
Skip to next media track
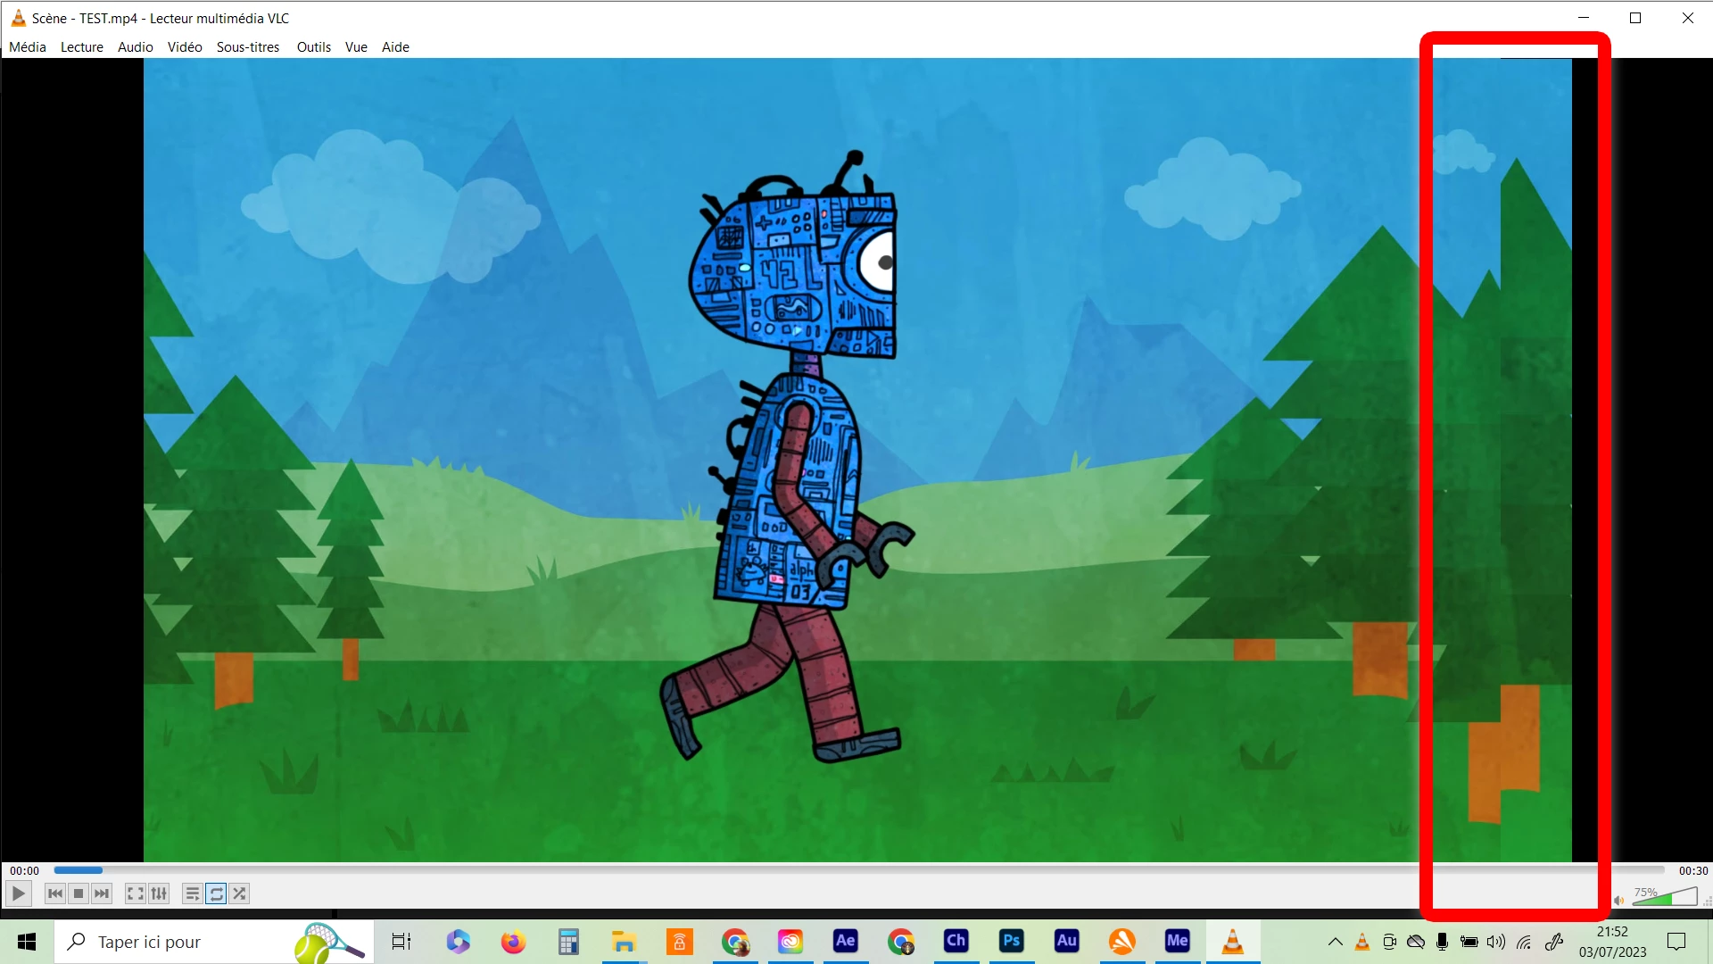(102, 893)
